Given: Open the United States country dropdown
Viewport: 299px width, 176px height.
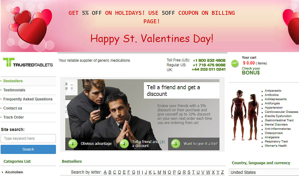Looking at the screenshot, I should 264,172.
